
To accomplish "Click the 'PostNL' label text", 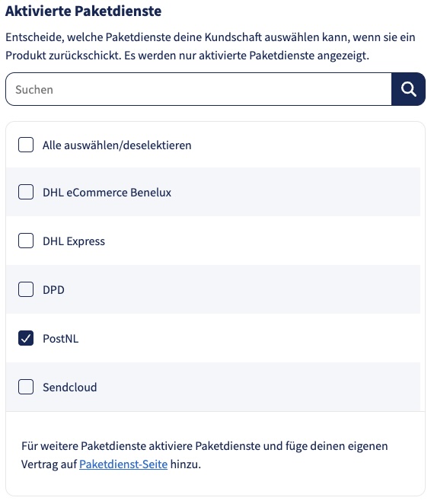I will [x=61, y=339].
